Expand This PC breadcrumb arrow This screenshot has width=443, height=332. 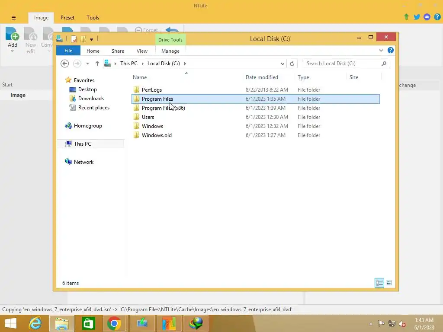pos(142,64)
